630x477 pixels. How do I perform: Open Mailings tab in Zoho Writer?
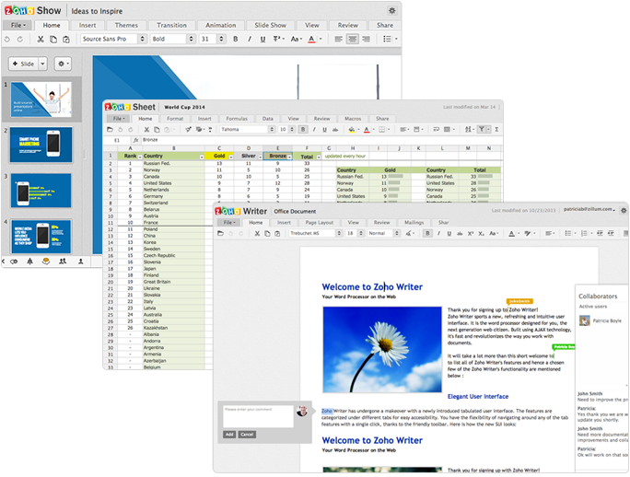tap(414, 223)
